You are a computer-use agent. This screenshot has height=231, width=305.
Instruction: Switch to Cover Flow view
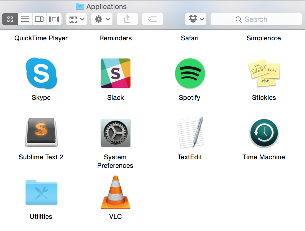tap(54, 19)
